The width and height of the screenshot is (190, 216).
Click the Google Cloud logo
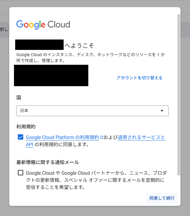coord(43,25)
